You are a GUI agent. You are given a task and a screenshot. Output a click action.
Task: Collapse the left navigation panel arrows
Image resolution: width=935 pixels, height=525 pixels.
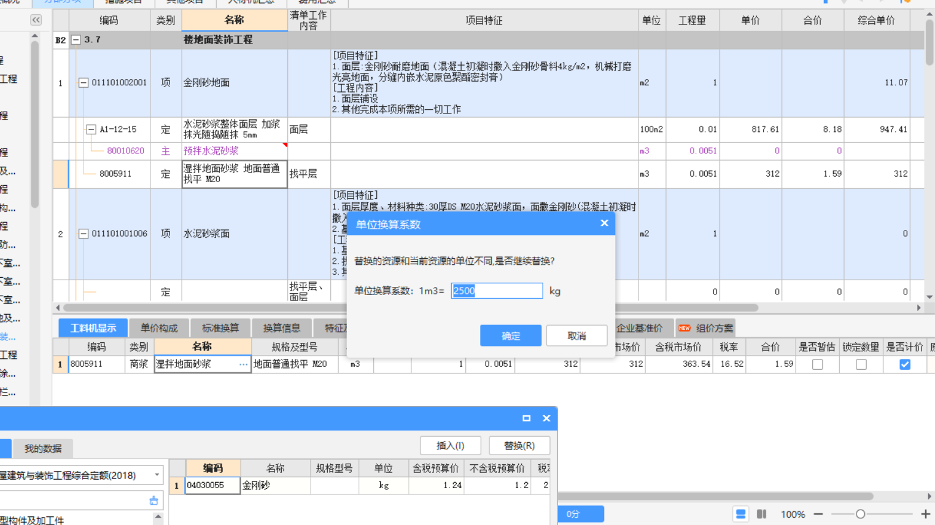point(36,20)
